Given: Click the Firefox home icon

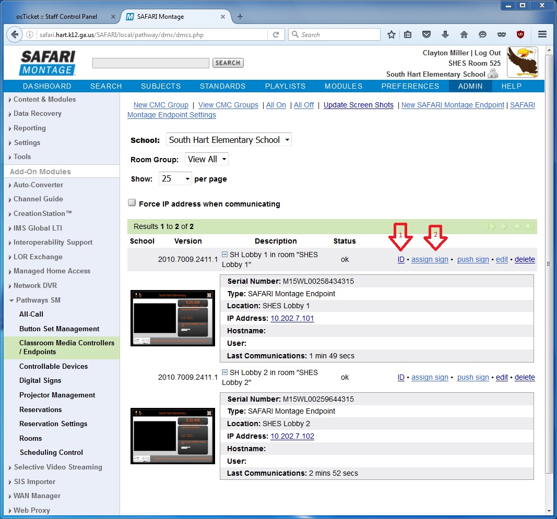Looking at the screenshot, I should coord(464,34).
